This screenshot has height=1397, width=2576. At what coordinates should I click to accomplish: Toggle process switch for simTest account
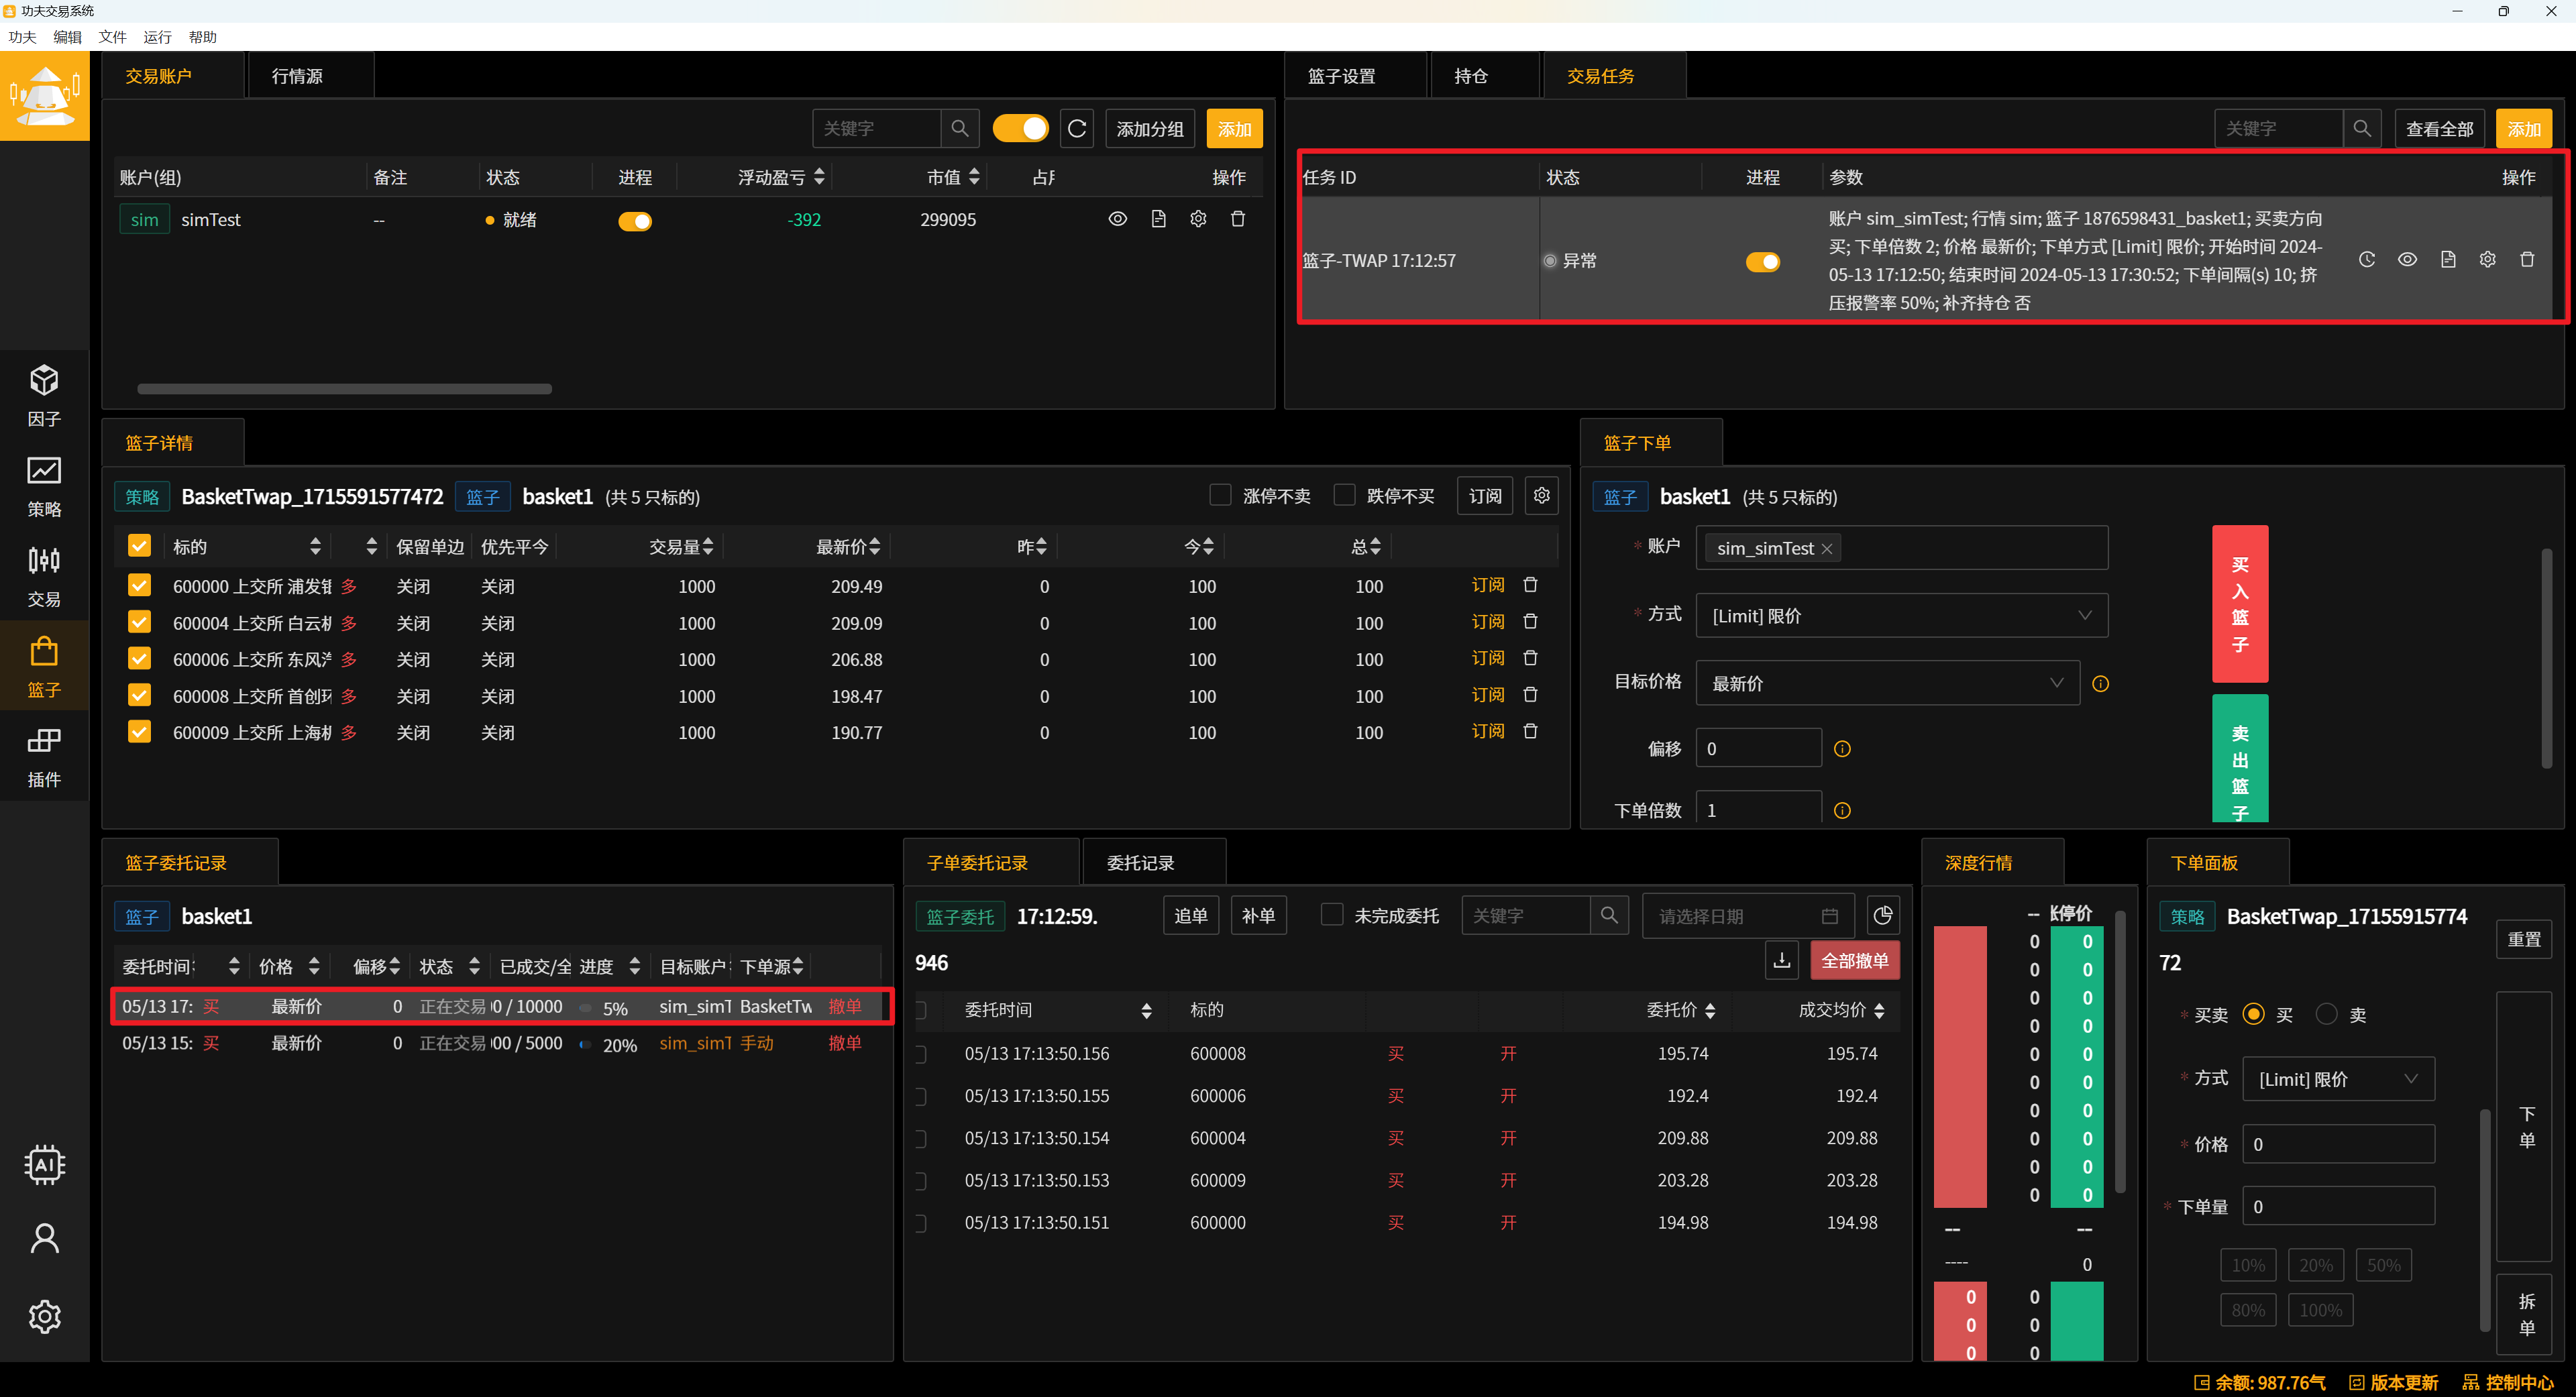[635, 221]
